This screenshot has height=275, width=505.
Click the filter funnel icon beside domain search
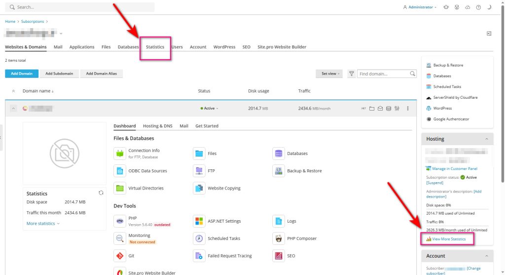point(352,74)
